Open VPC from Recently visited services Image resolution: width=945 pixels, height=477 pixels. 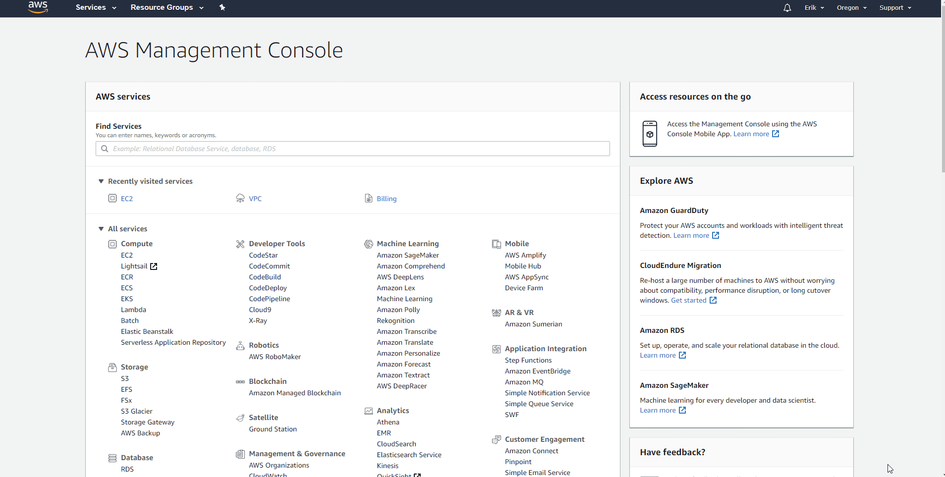pos(255,199)
